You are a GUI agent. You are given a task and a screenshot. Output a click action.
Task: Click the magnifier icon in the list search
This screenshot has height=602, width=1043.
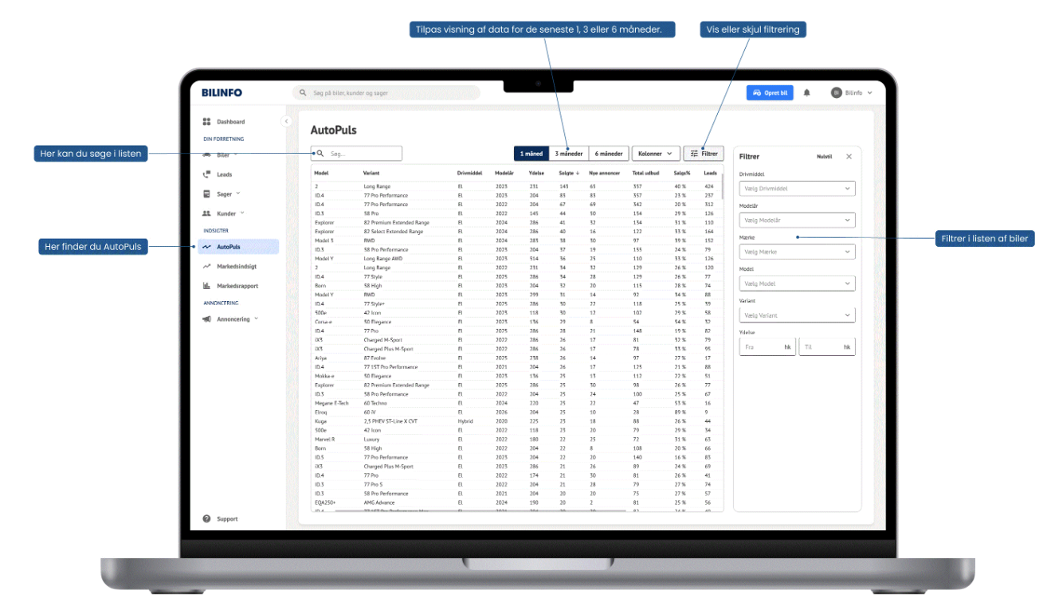tap(320, 154)
